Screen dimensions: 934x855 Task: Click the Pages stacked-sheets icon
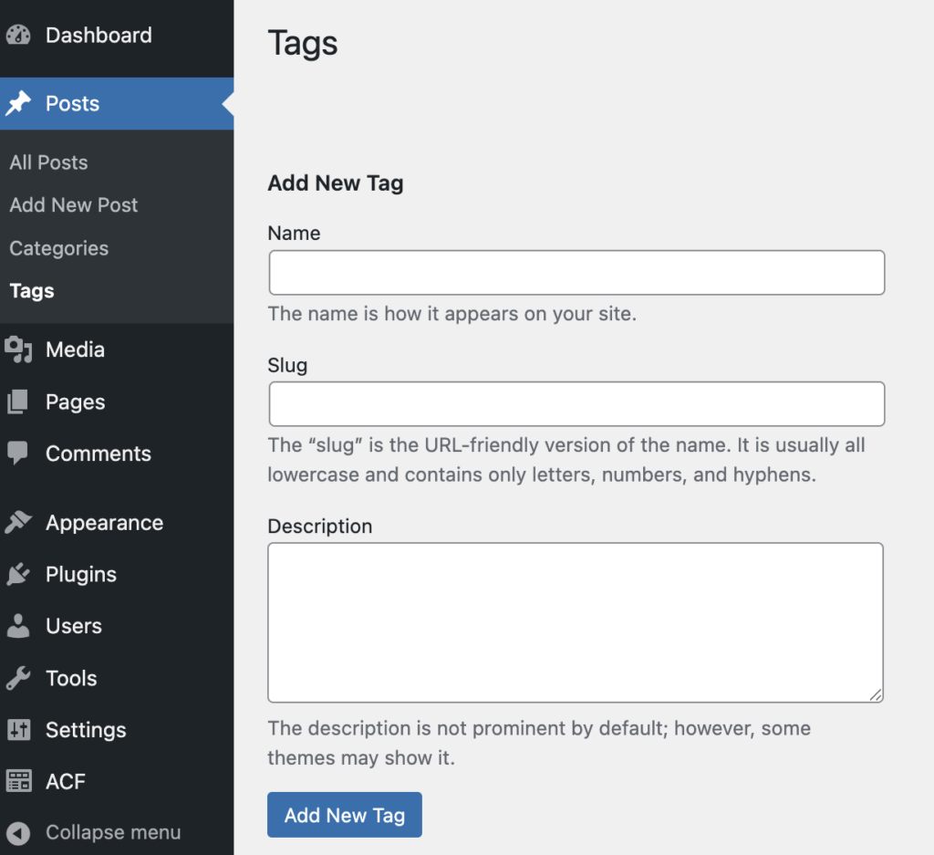tap(18, 401)
